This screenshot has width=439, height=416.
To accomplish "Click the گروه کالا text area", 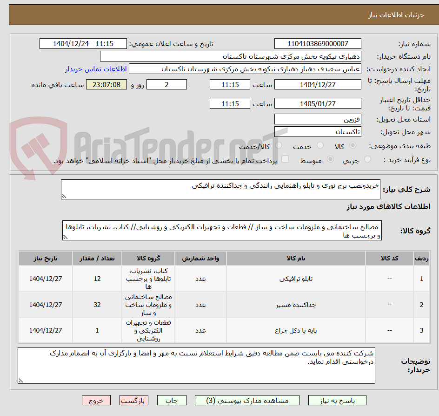I will click(222, 230).
